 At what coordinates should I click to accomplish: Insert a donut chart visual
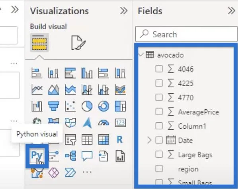click(x=103, y=106)
